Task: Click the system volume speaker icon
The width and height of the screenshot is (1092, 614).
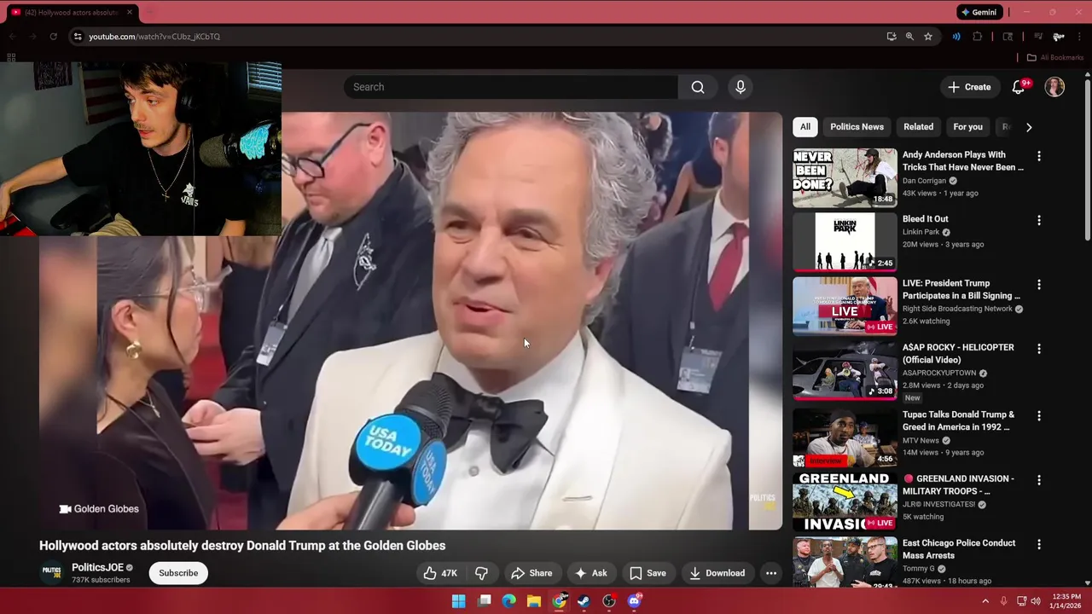Action: (1036, 601)
